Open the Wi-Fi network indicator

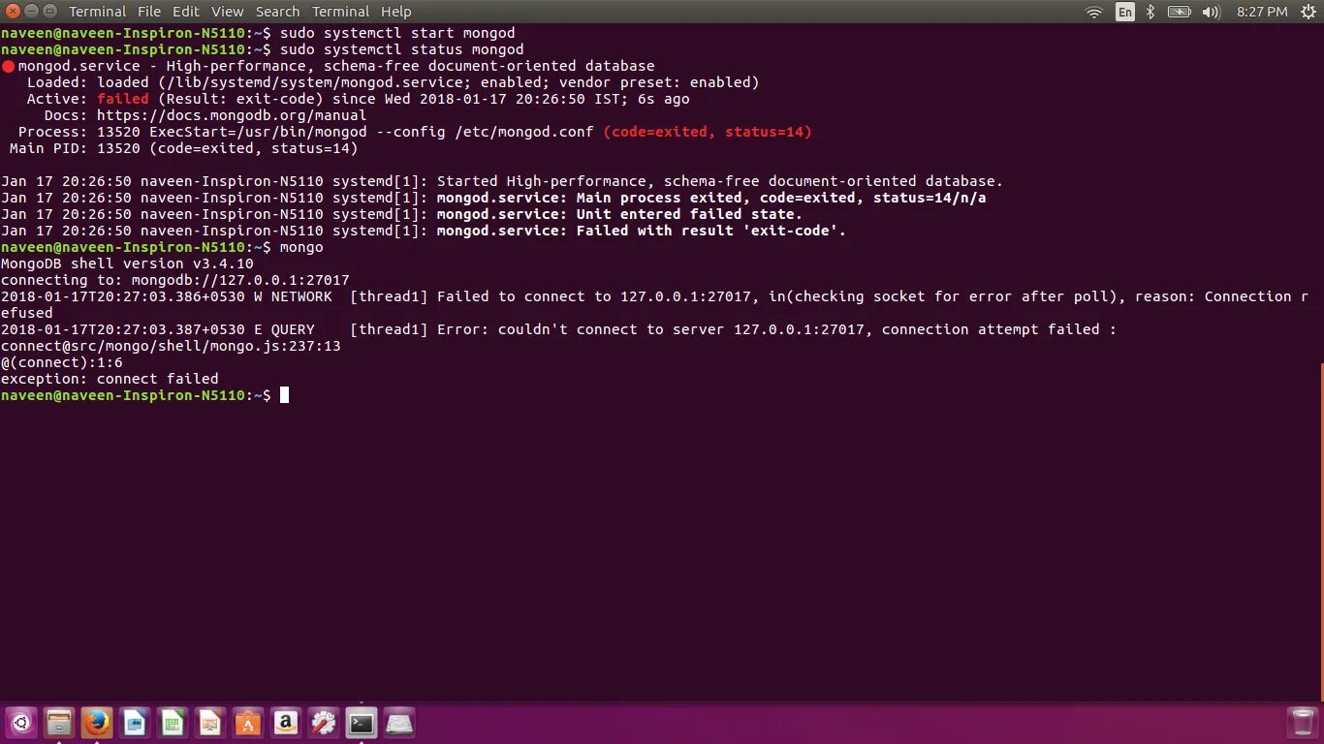(x=1094, y=12)
